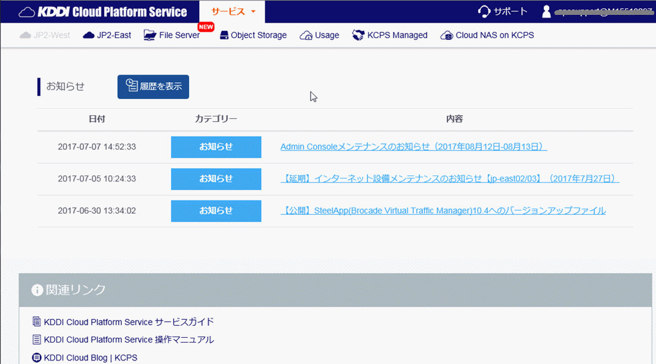Open KDDI Cloud Platform Service 操作マニュアル link

click(x=129, y=340)
